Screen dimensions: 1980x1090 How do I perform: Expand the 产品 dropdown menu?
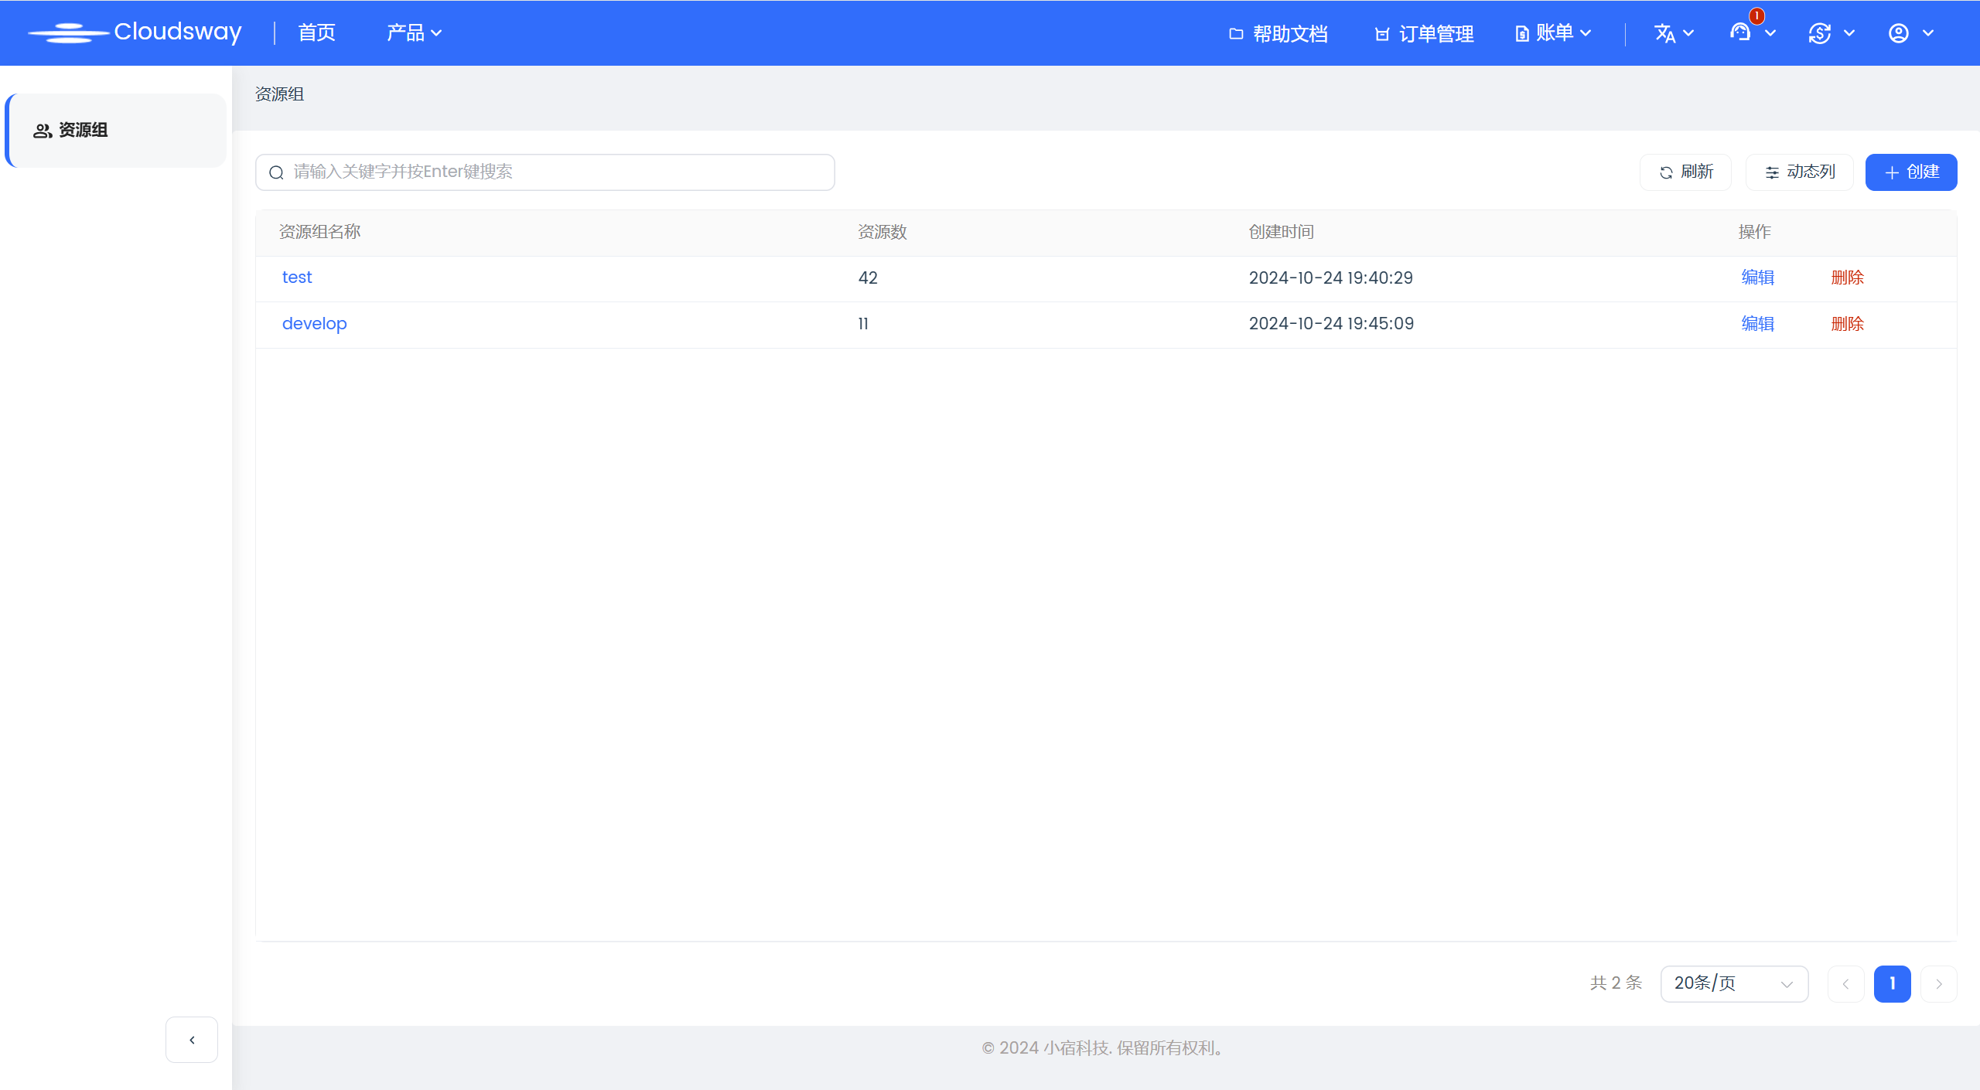click(414, 33)
